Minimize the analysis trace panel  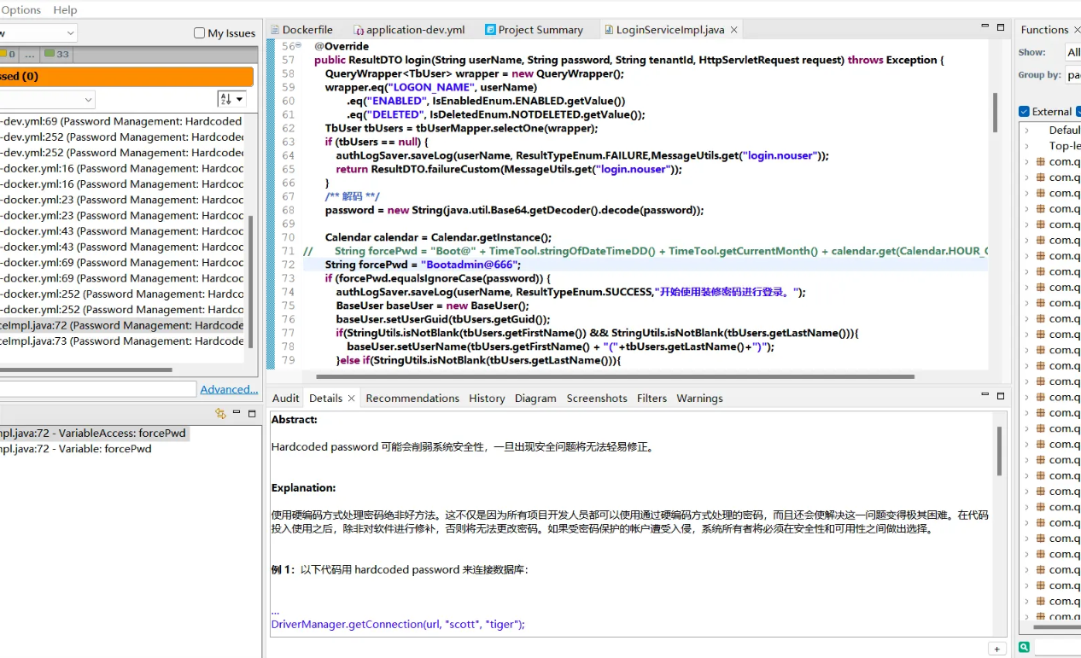[237, 413]
